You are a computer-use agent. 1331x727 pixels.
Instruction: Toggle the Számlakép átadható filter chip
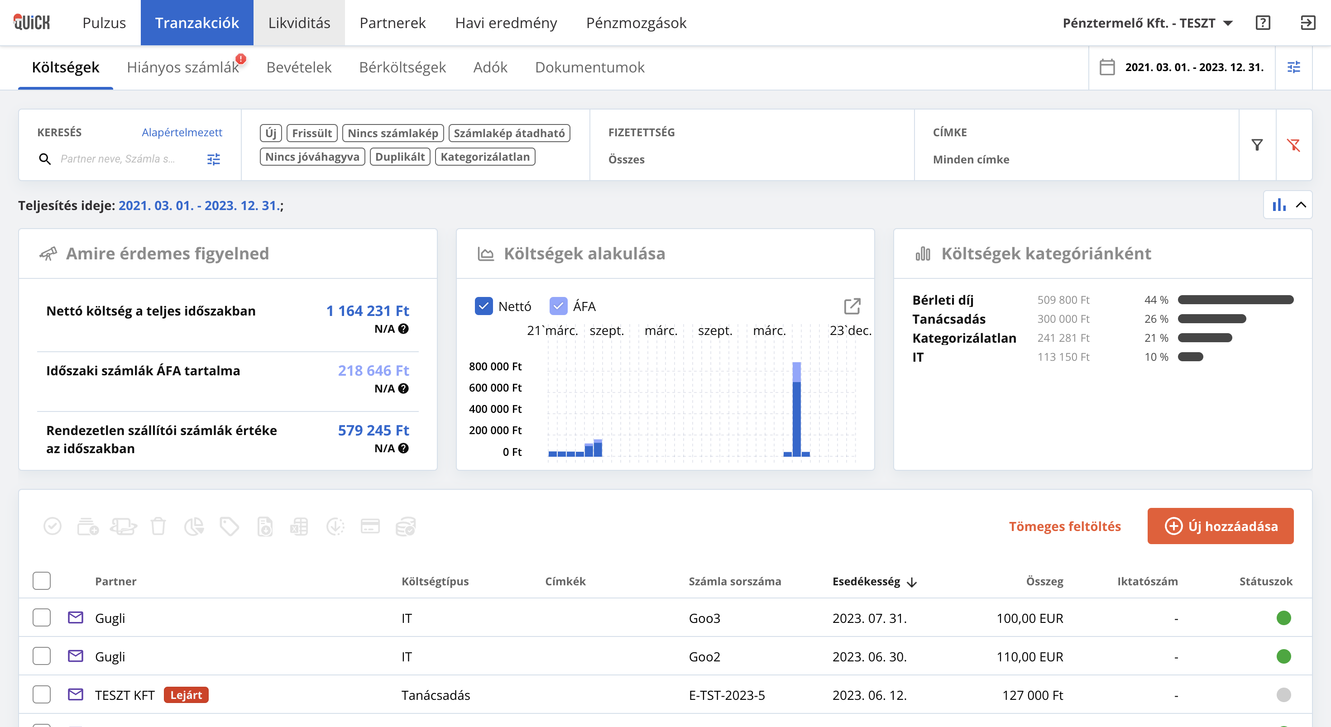[509, 133]
